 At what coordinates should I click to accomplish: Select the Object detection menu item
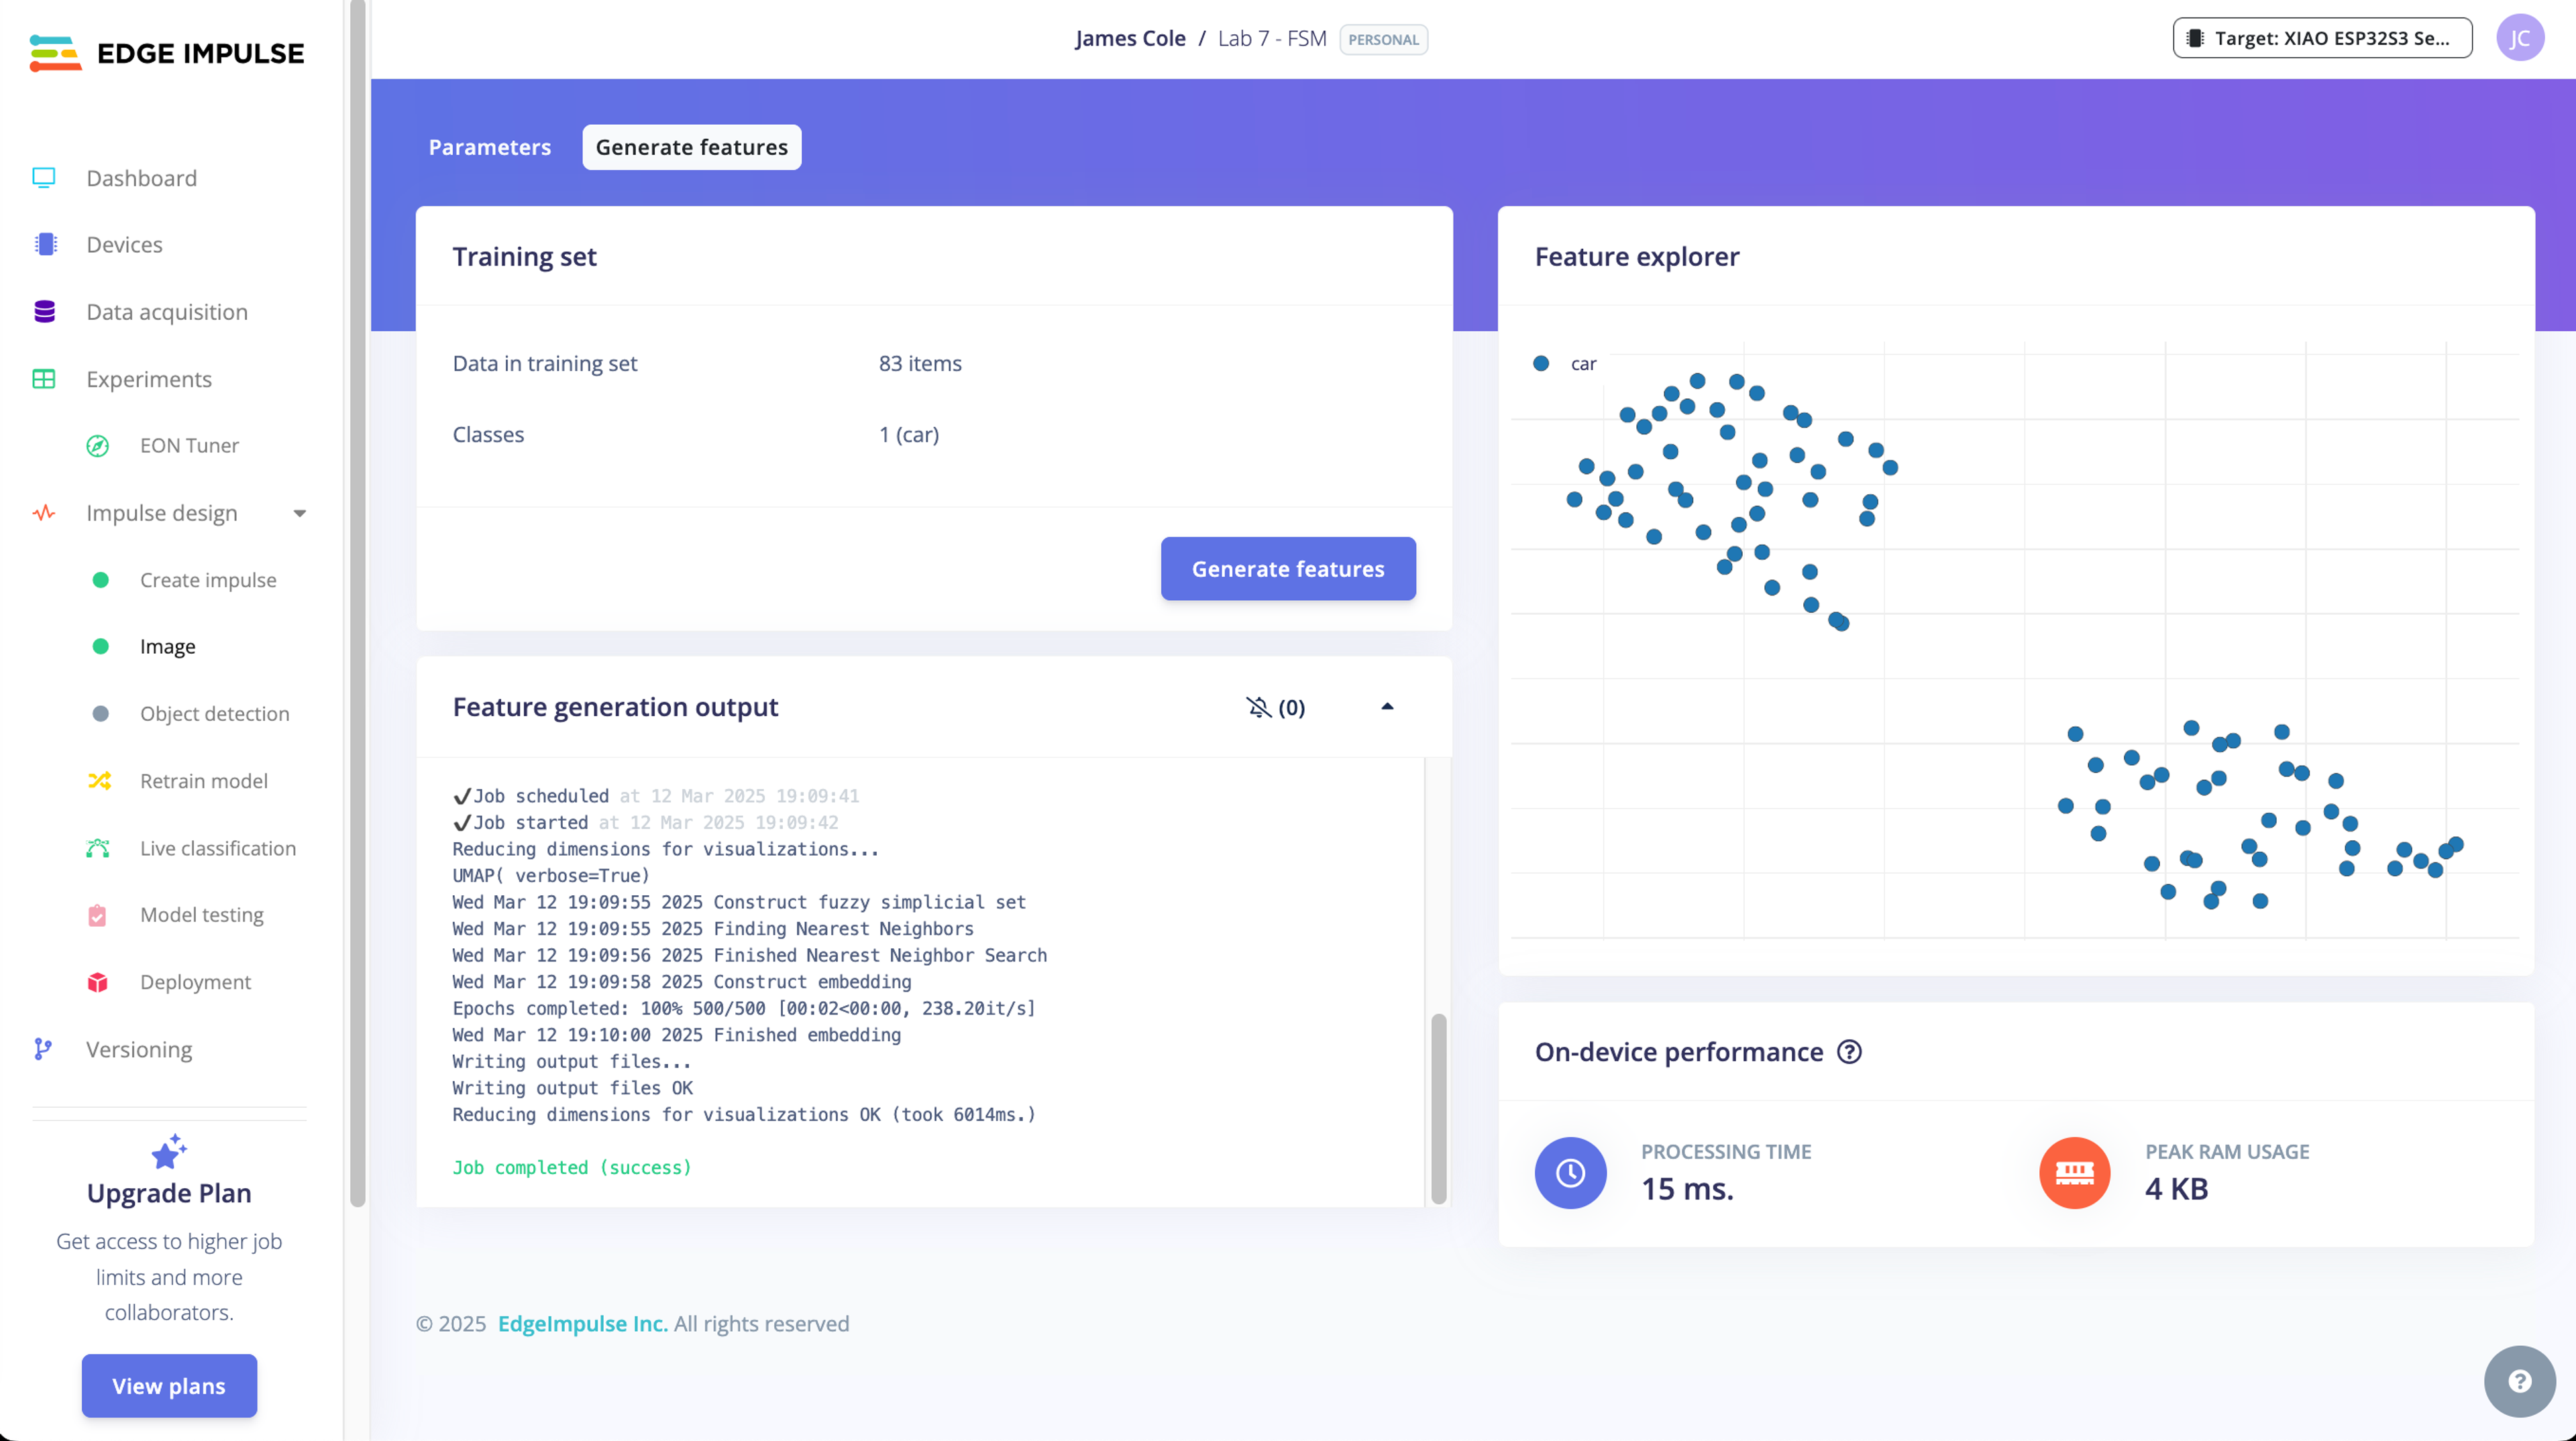(x=214, y=713)
